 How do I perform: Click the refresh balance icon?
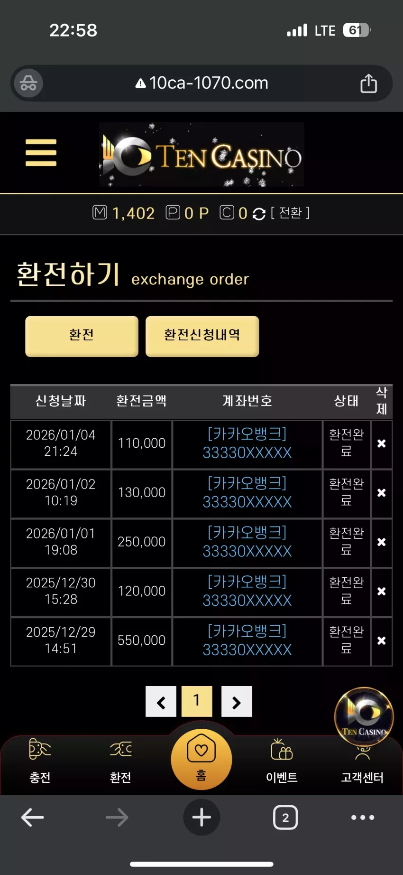pos(259,214)
